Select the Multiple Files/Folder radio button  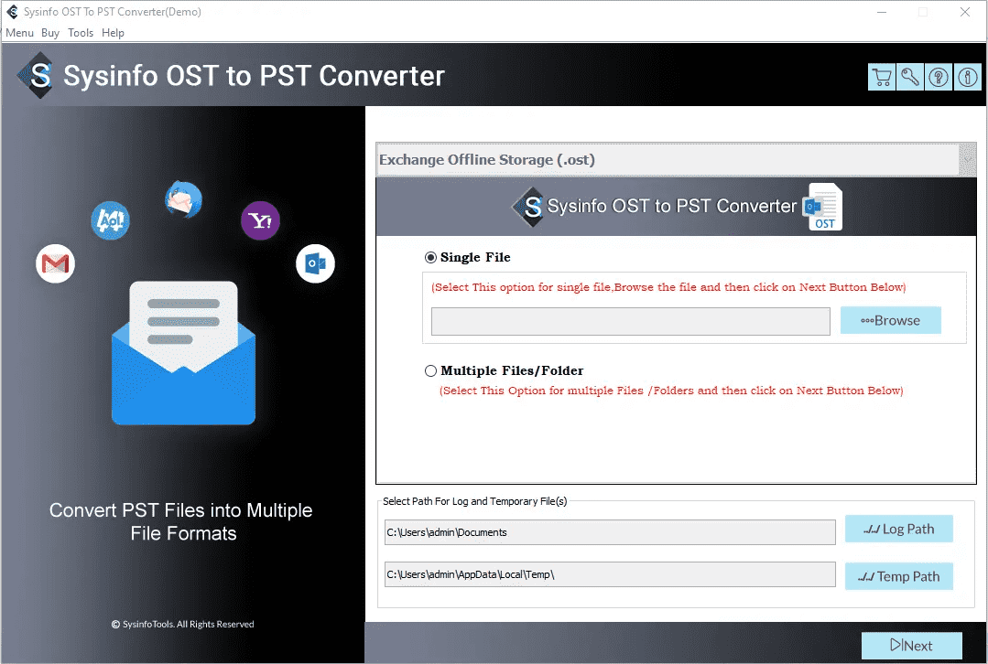point(430,370)
